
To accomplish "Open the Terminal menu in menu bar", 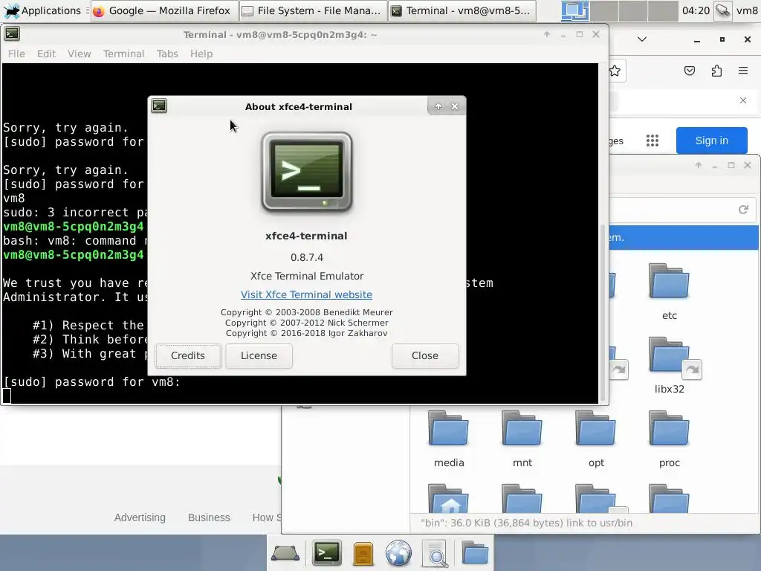I will tap(124, 54).
